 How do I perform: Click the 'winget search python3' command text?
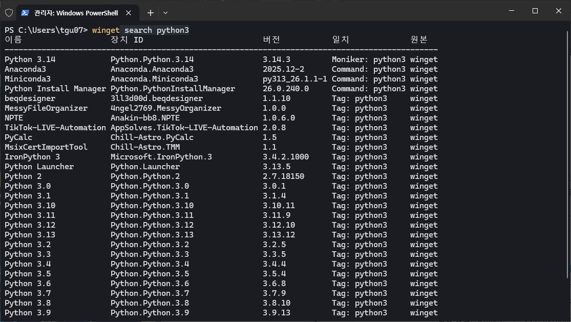[x=140, y=30]
